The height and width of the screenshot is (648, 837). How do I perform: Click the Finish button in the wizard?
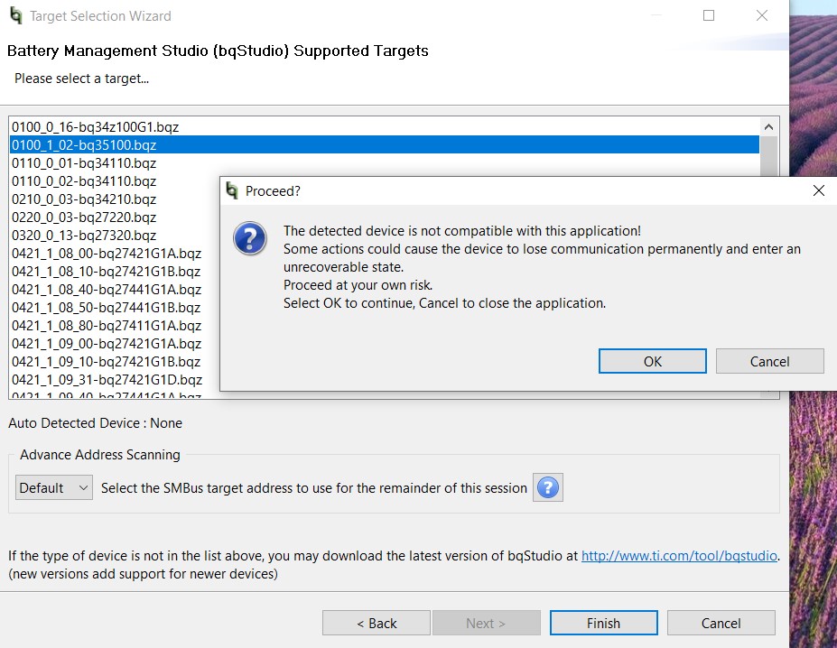click(x=604, y=623)
